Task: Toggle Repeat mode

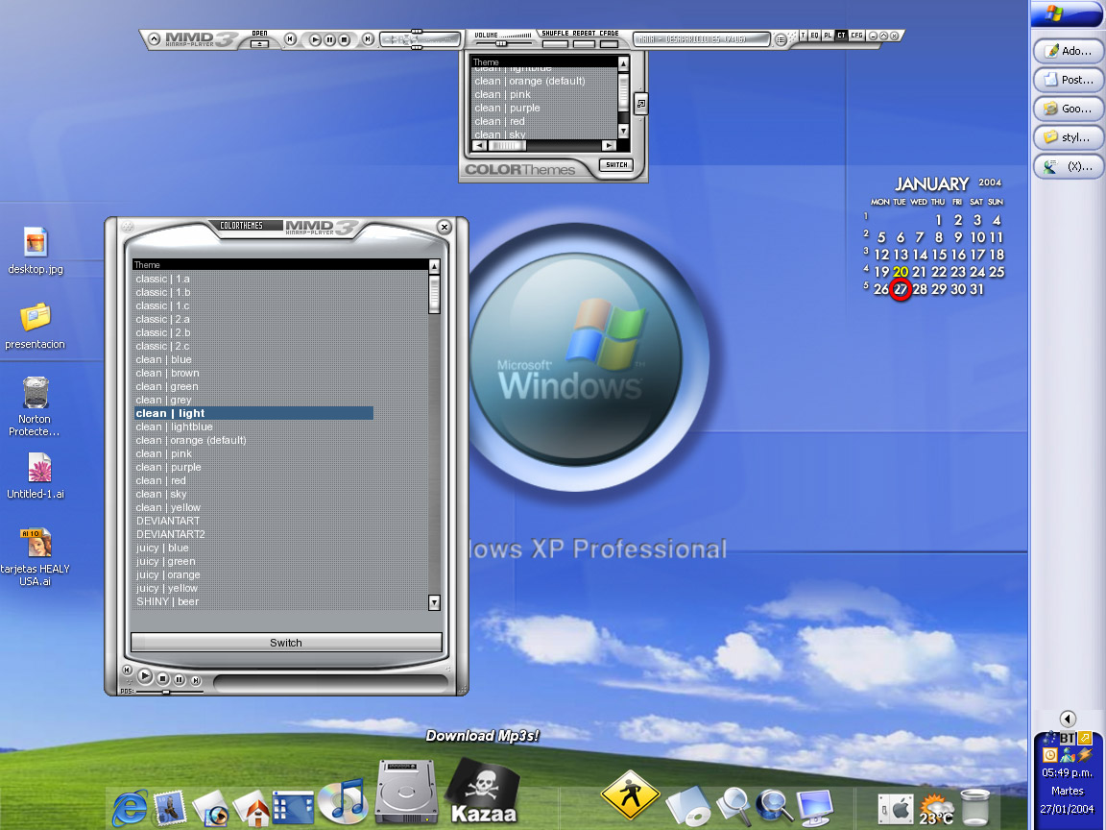Action: point(584,44)
